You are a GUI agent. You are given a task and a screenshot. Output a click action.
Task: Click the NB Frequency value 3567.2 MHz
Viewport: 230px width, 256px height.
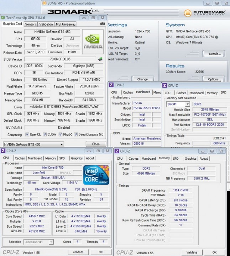(x=202, y=178)
